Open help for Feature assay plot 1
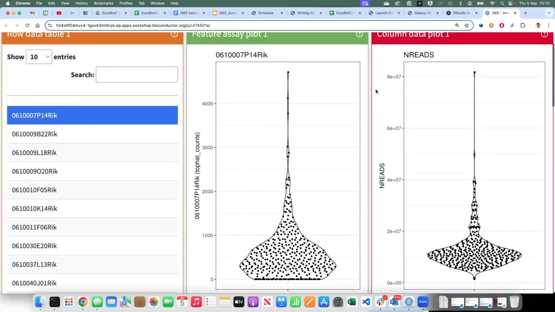Screen dimensions: 555x312 tap(359, 34)
